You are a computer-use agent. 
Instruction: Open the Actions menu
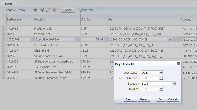click(10, 10)
